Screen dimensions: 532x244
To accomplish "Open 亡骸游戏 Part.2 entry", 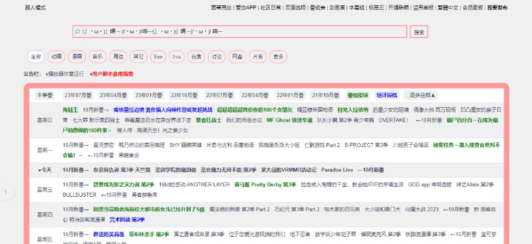I will (322, 145).
